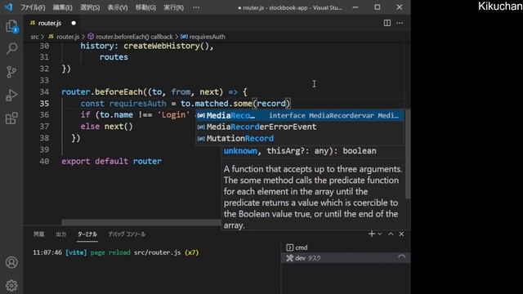The width and height of the screenshot is (523, 294).
Task: Click 'createWebHistory()' in the code
Action: click(166, 46)
